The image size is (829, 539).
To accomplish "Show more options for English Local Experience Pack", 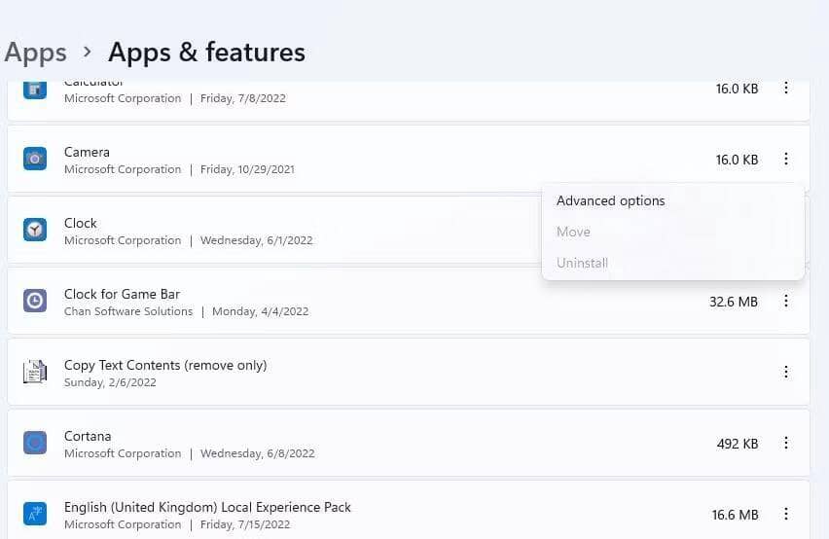I will [786, 514].
